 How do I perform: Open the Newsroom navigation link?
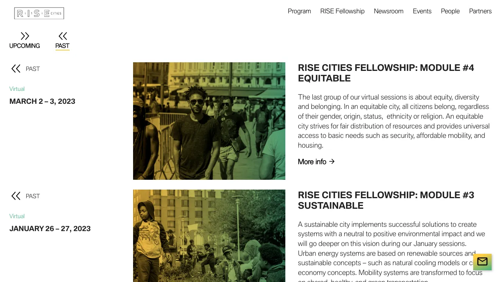pos(388,11)
